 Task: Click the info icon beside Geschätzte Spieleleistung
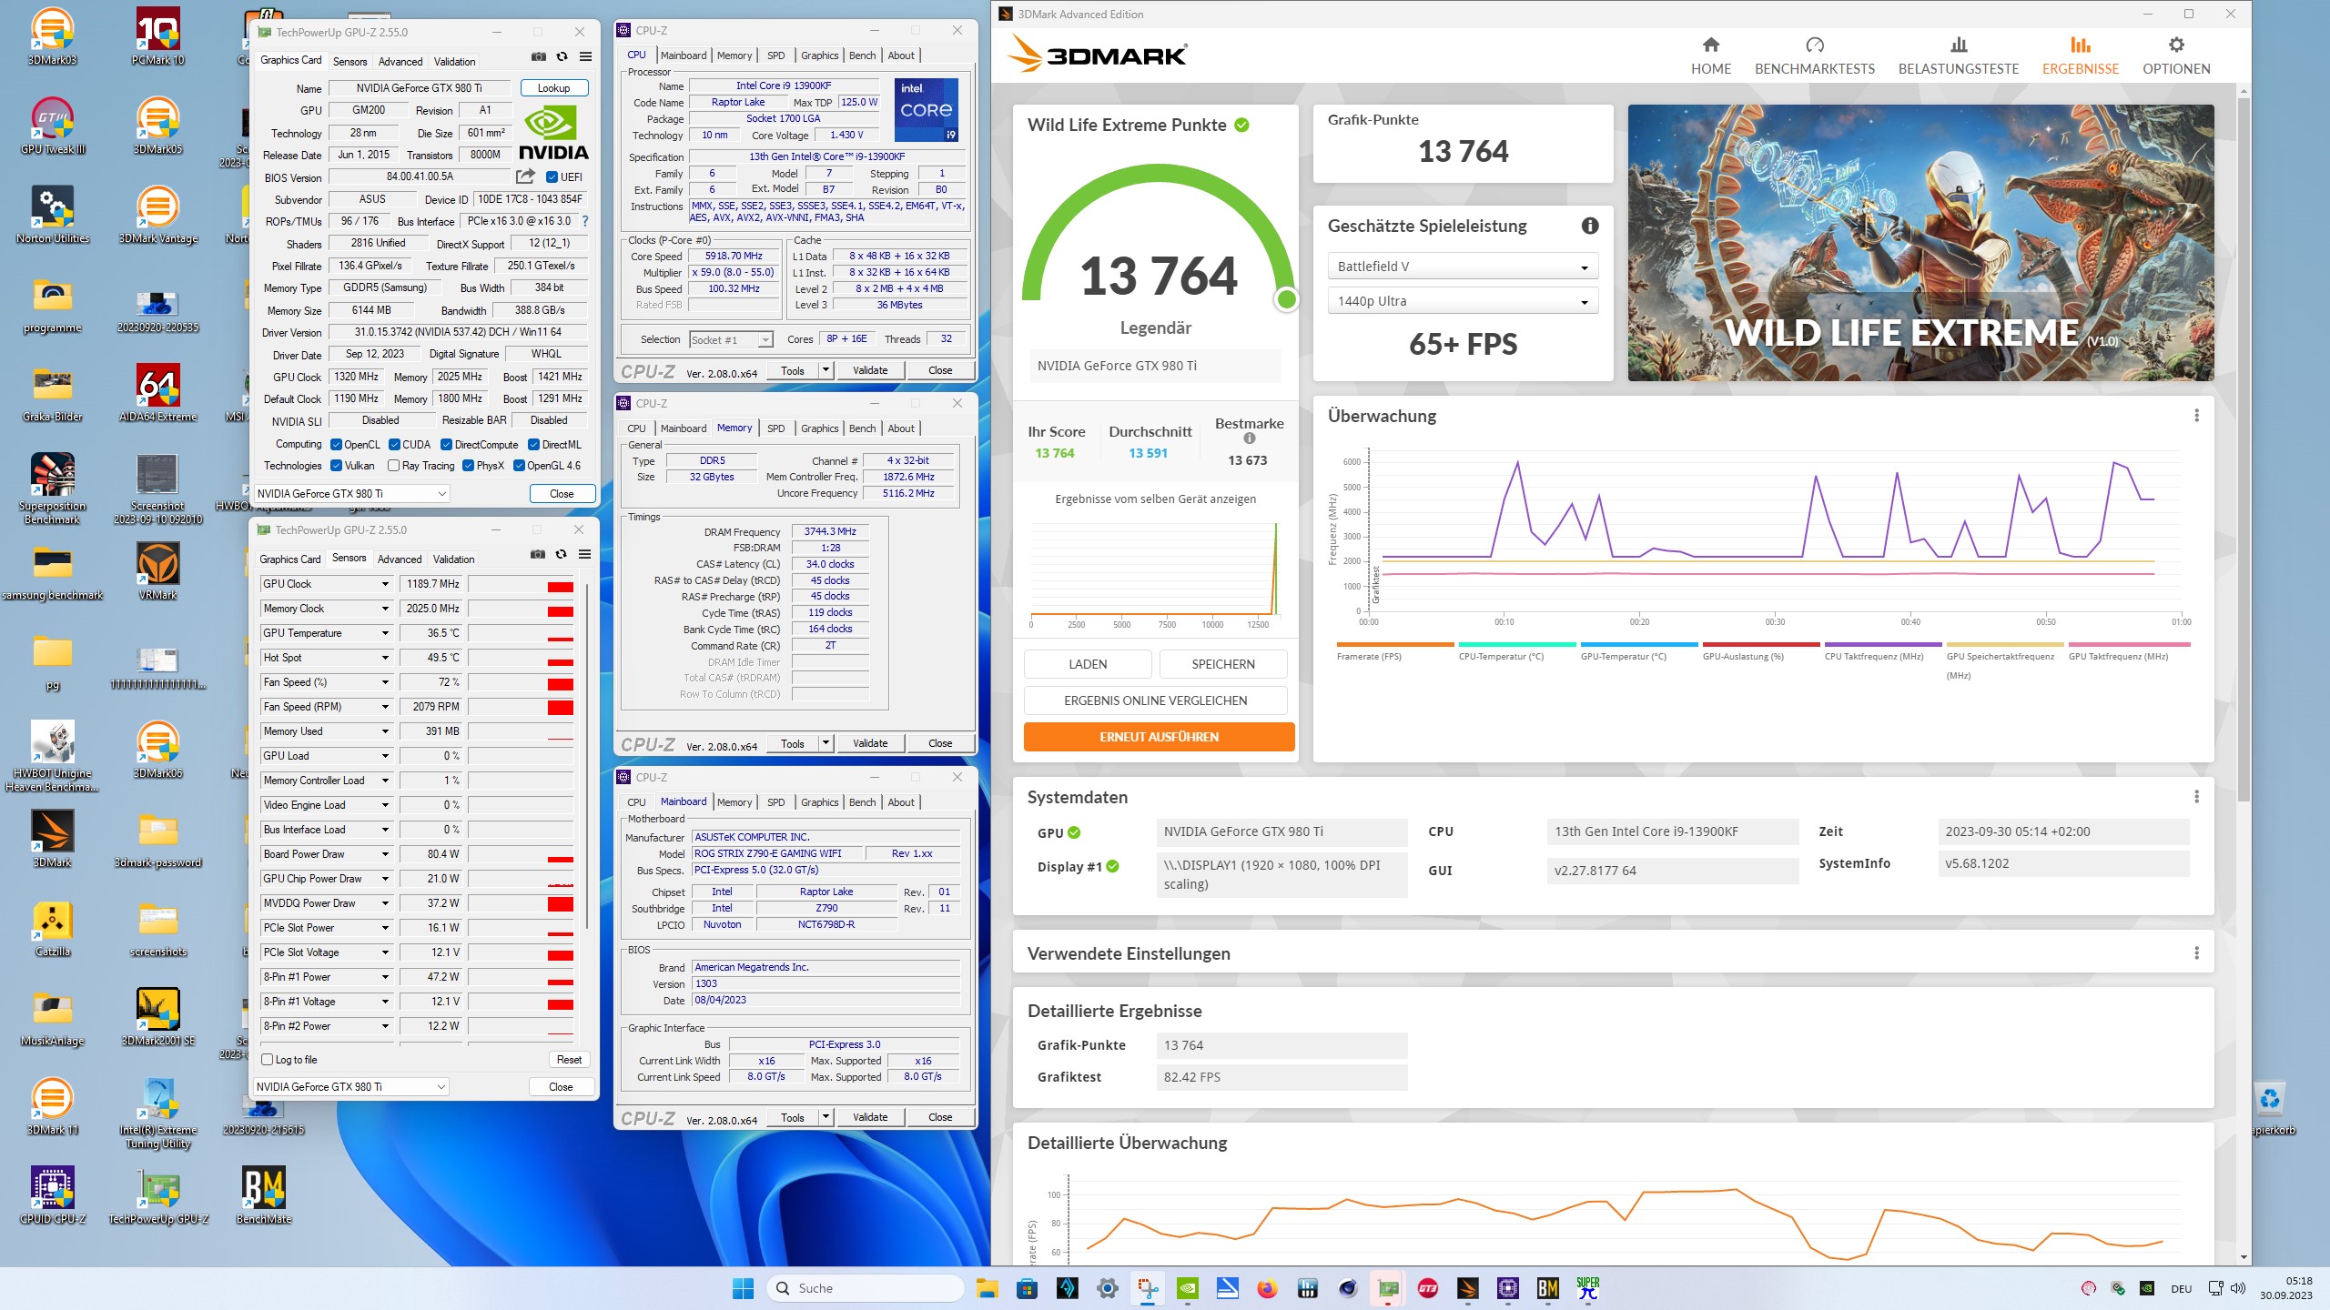[1589, 226]
